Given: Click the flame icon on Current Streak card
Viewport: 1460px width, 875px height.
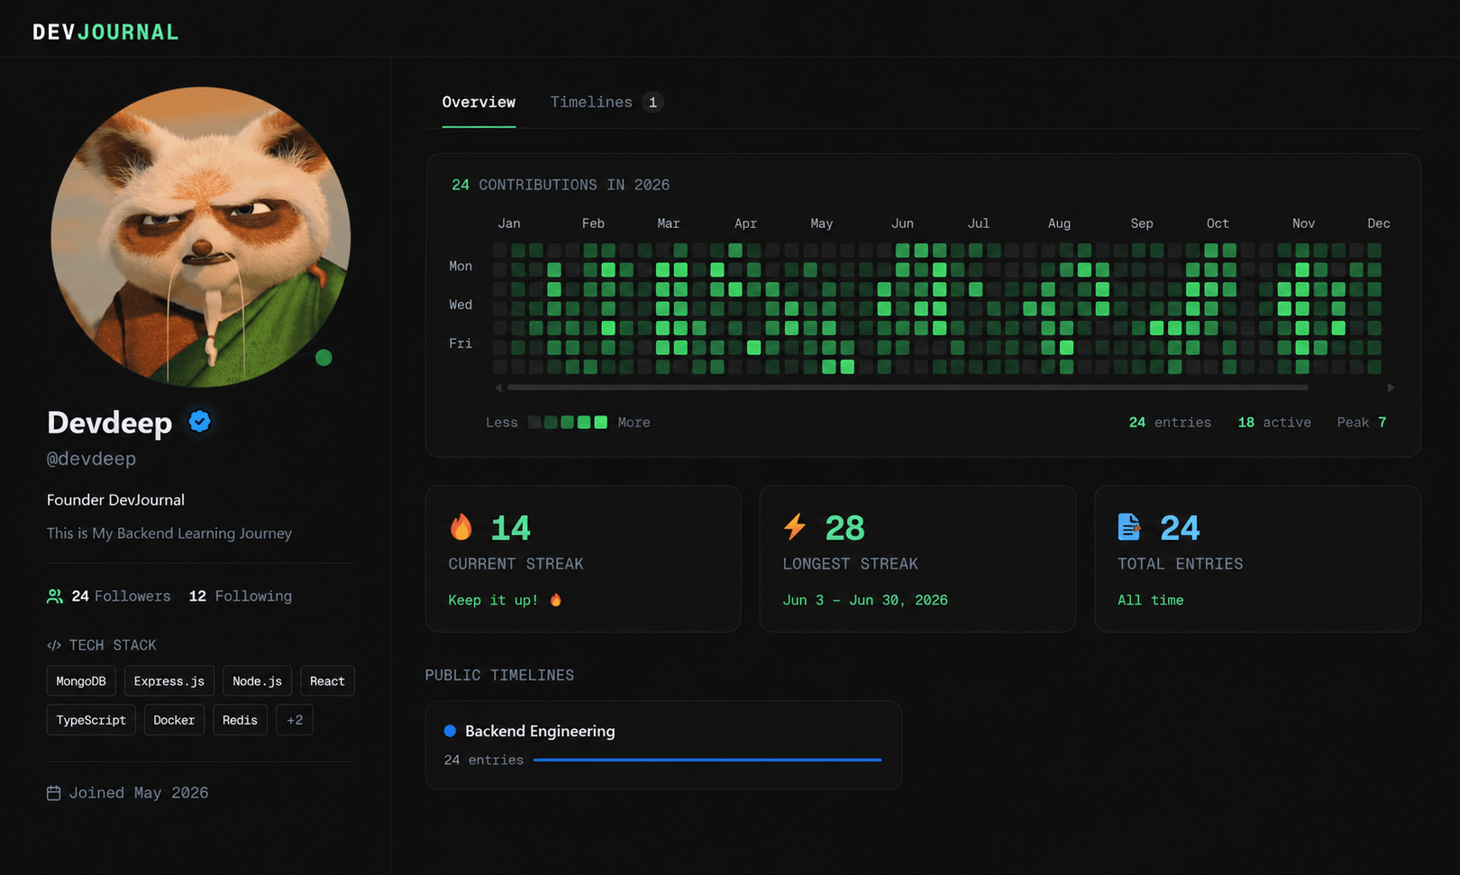Looking at the screenshot, I should pyautogui.click(x=461, y=527).
